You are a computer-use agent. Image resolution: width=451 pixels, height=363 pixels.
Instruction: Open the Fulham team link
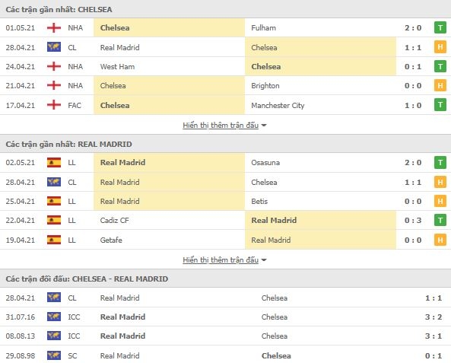coord(263,28)
